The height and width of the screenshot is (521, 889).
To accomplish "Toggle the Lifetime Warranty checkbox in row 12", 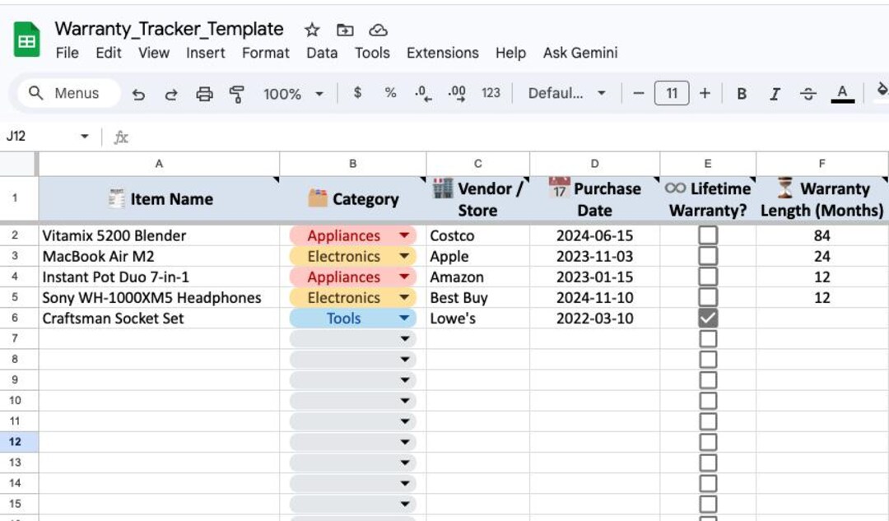I will [x=708, y=442].
